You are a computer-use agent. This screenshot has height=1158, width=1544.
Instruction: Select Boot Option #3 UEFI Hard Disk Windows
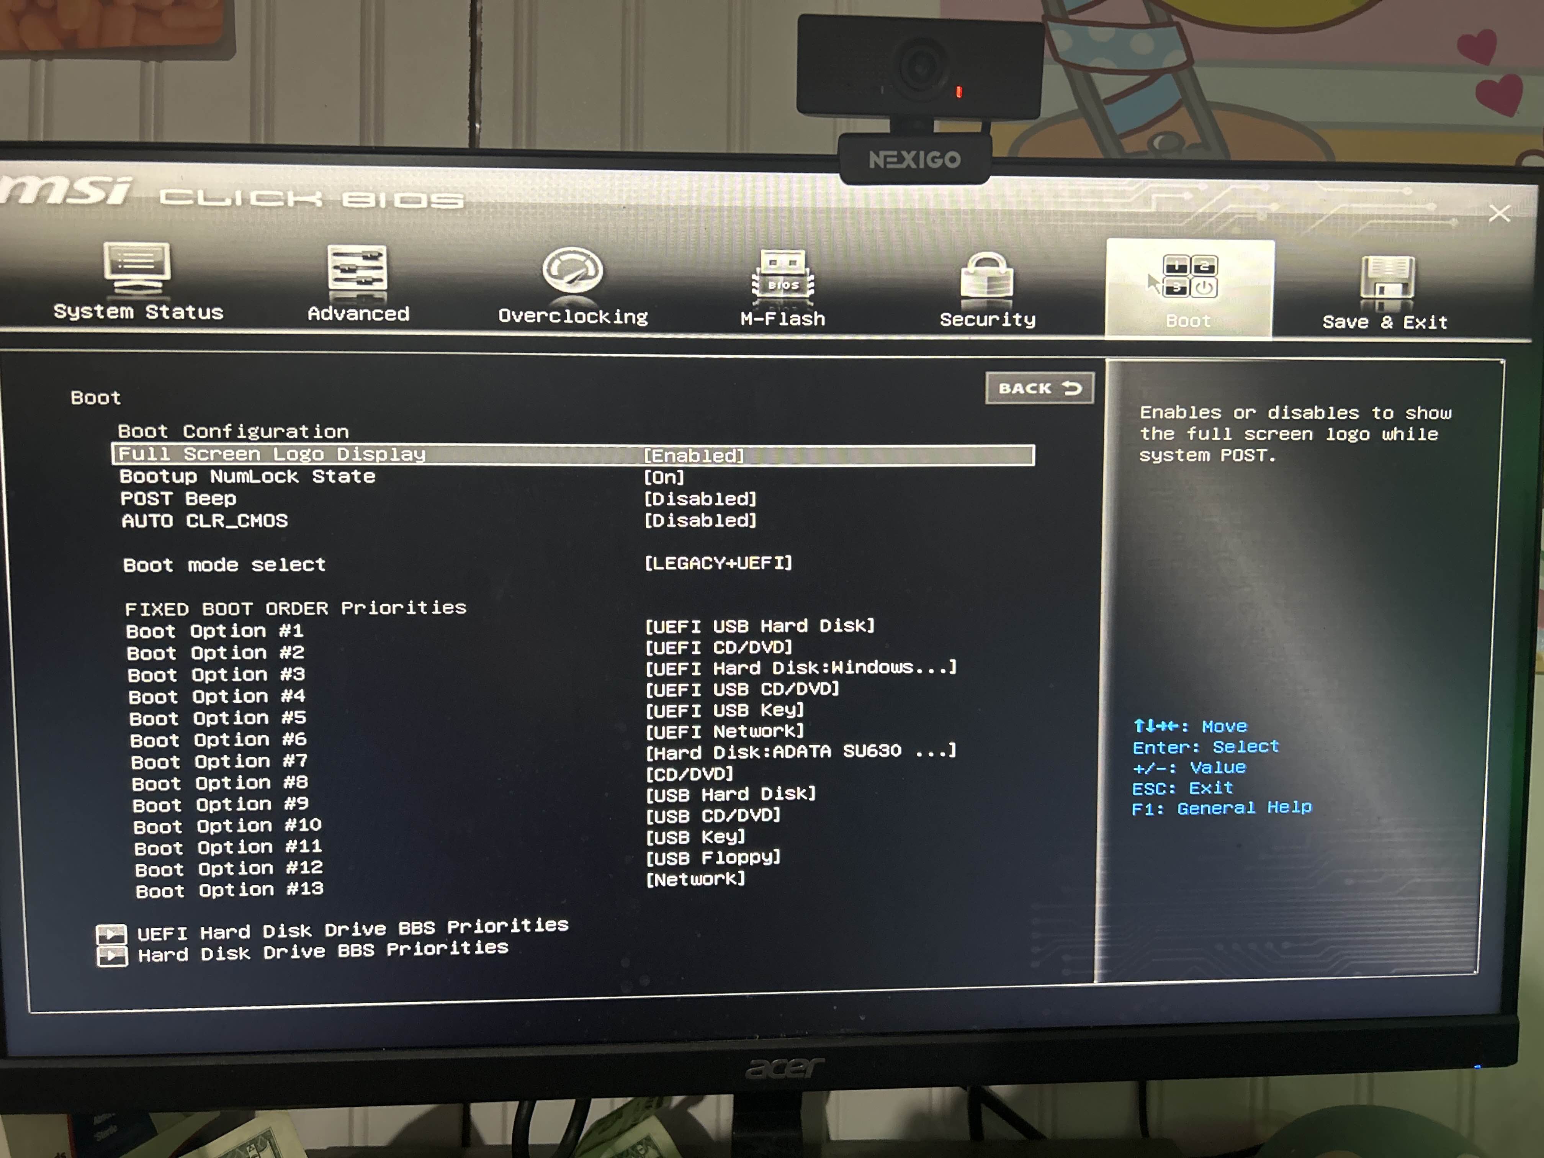[x=800, y=668]
